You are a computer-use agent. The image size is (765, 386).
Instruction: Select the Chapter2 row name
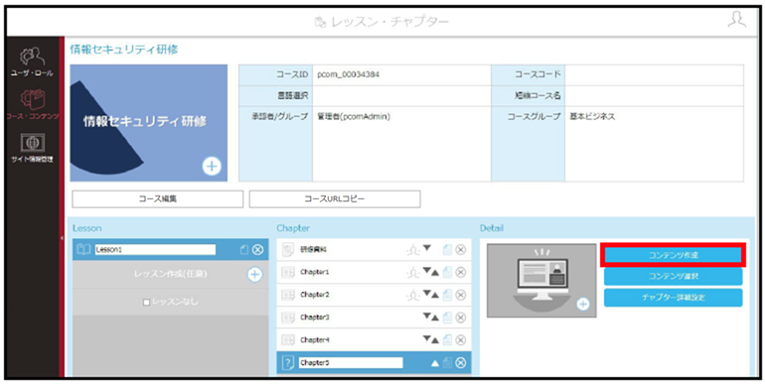[x=315, y=295]
